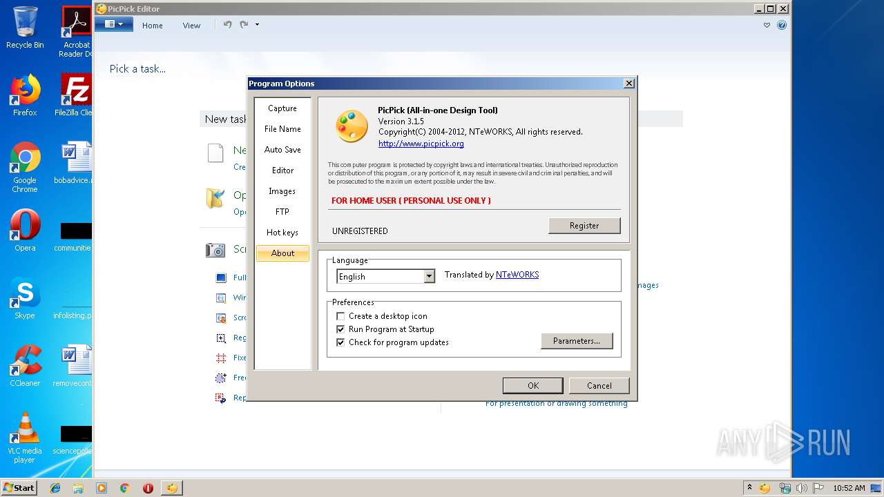The width and height of the screenshot is (884, 497).
Task: Click the UNREGISTERED status text
Action: pos(360,231)
